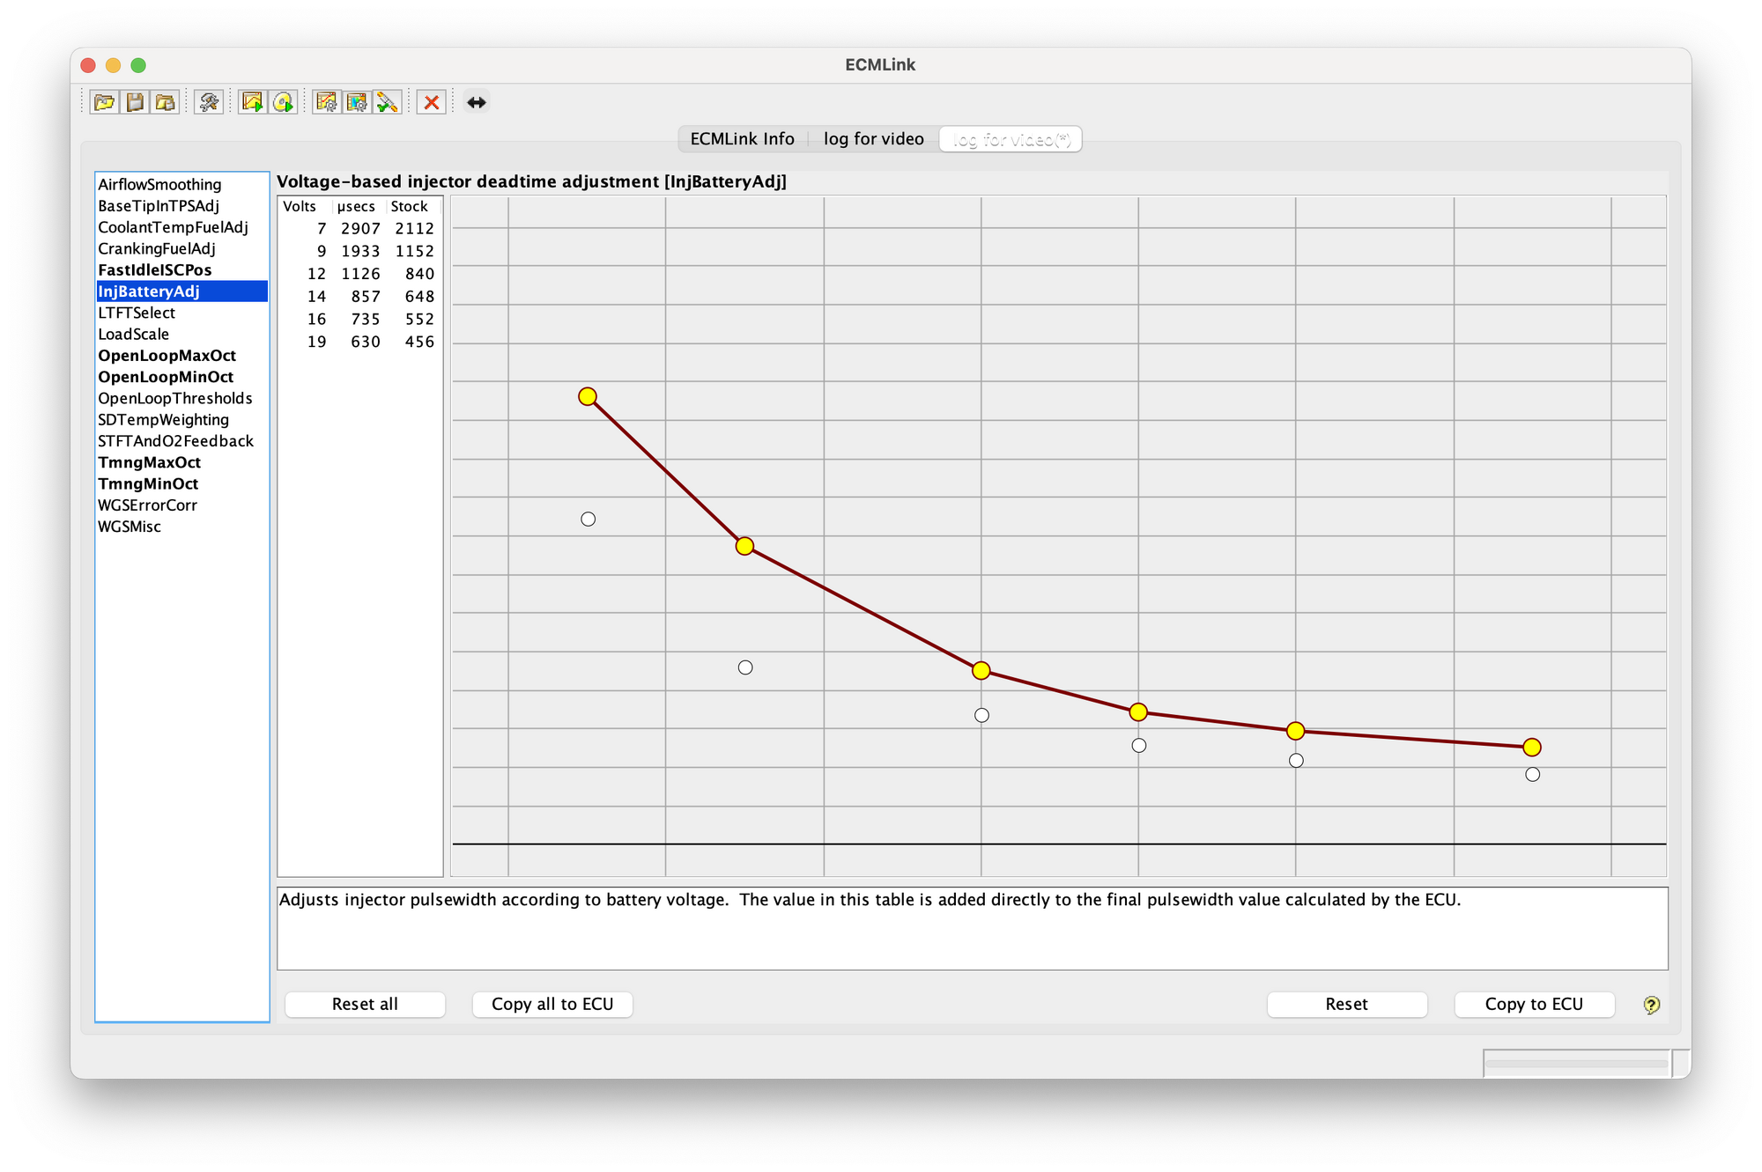Click the 630 µsecs cell
The image size is (1762, 1172).
click(x=359, y=342)
